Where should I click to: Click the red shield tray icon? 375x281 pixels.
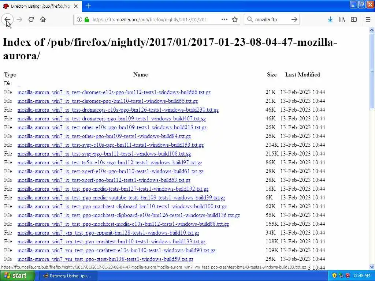(348, 276)
